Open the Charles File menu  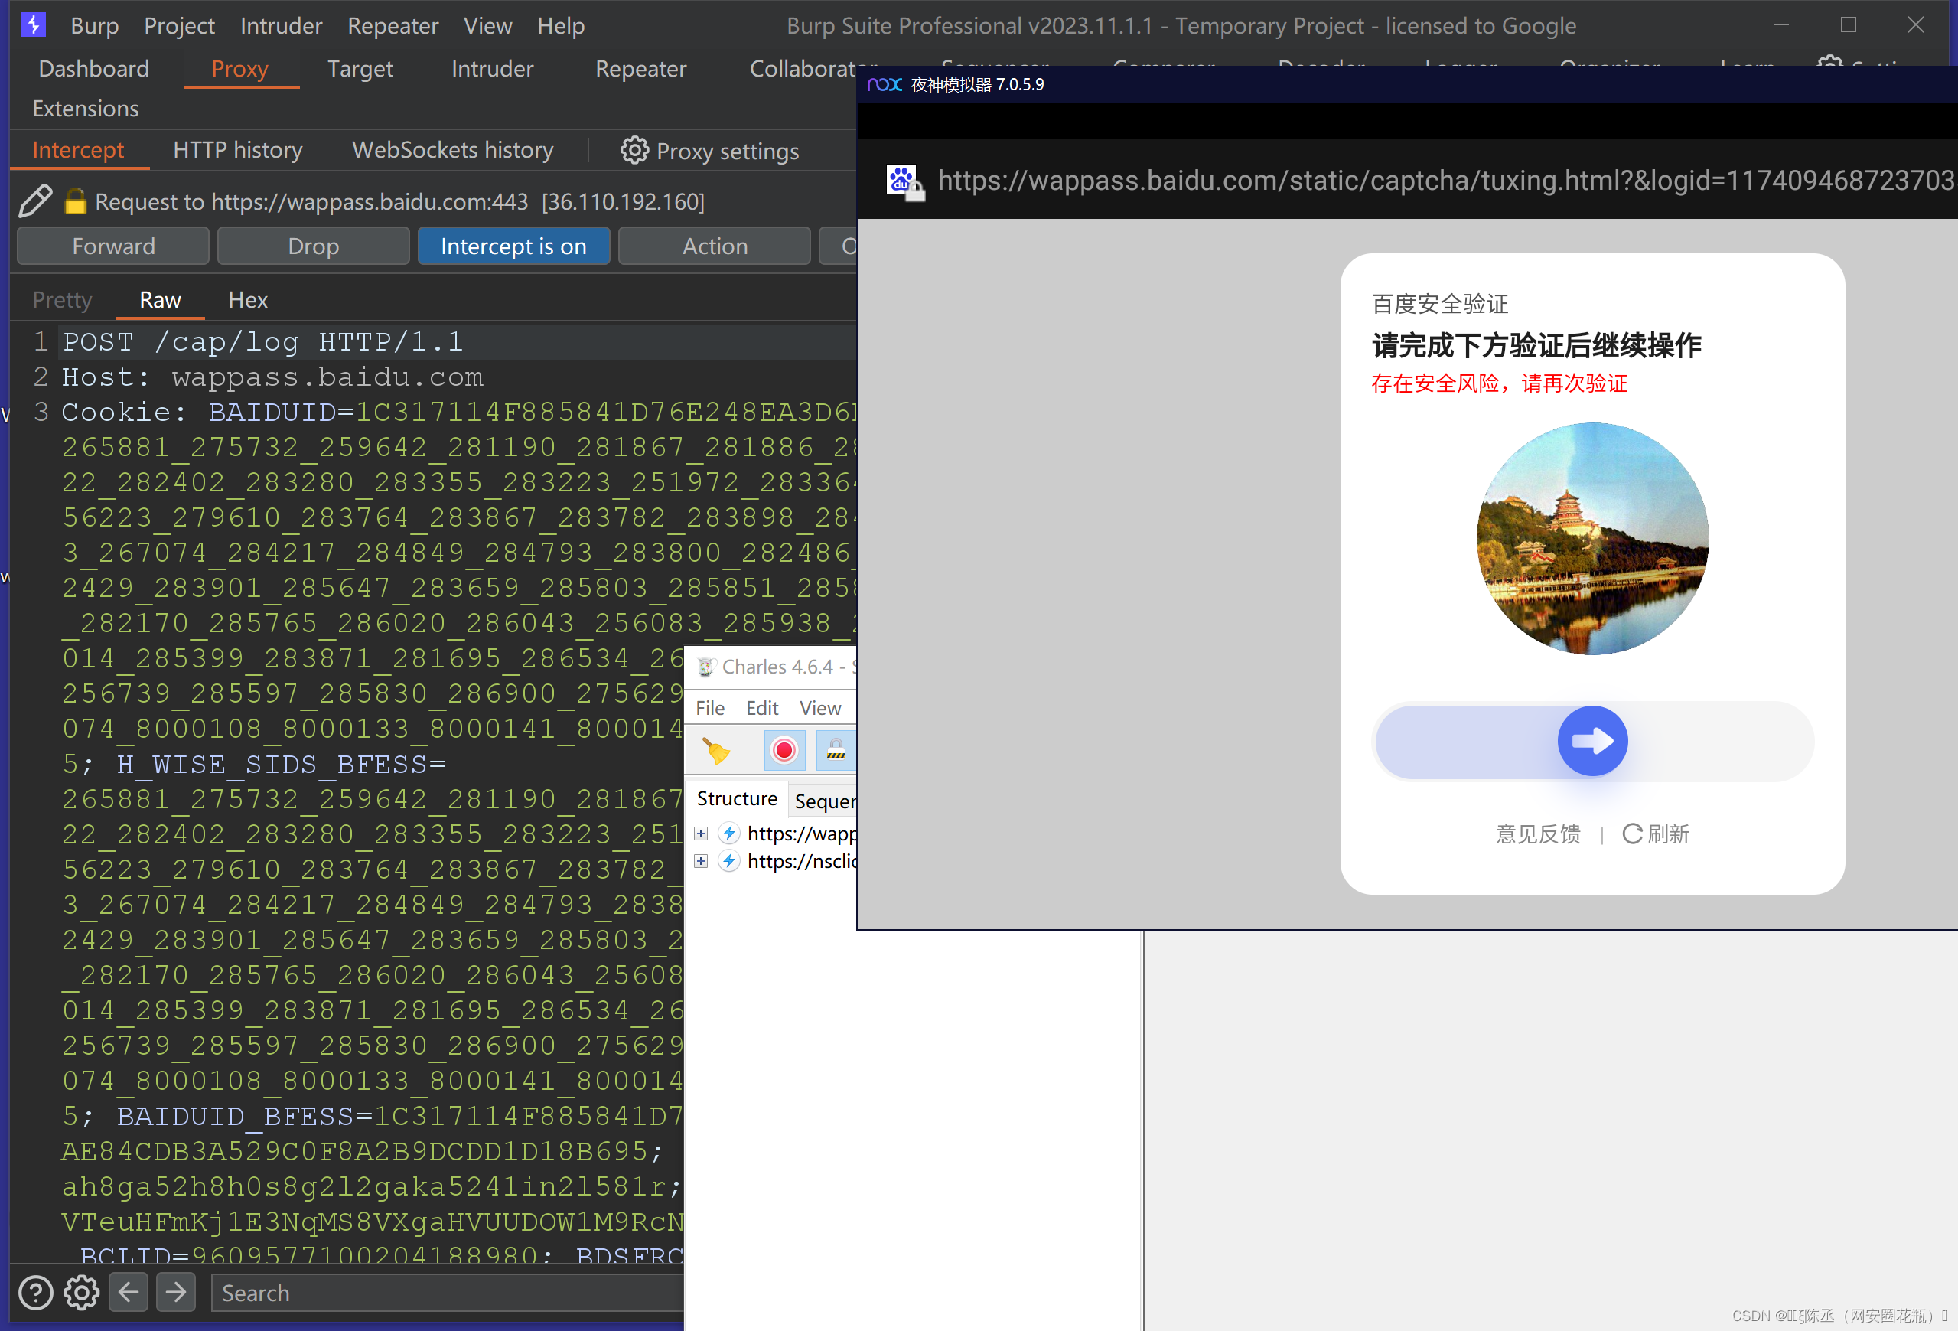pos(709,708)
